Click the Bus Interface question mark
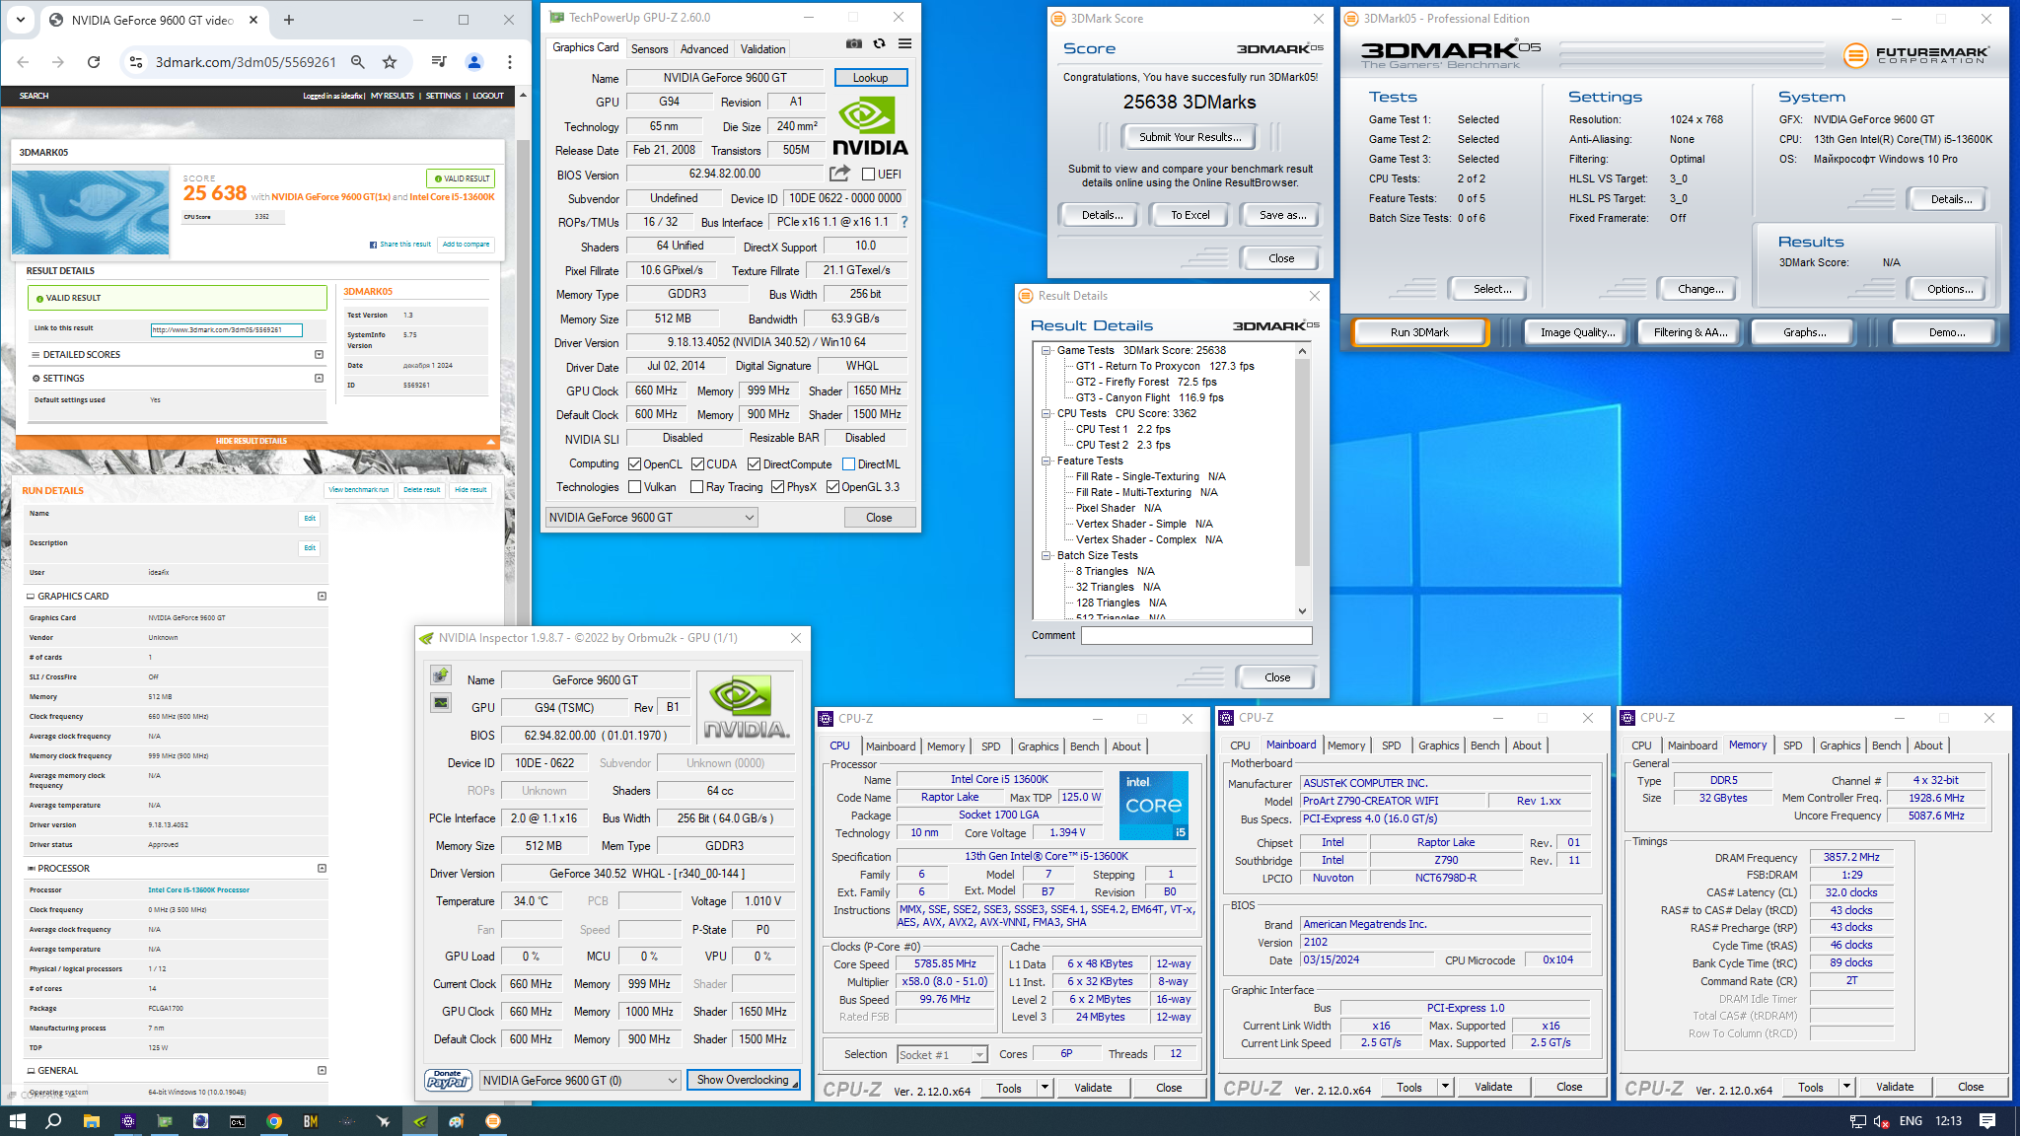The width and height of the screenshot is (2020, 1136). [x=904, y=222]
